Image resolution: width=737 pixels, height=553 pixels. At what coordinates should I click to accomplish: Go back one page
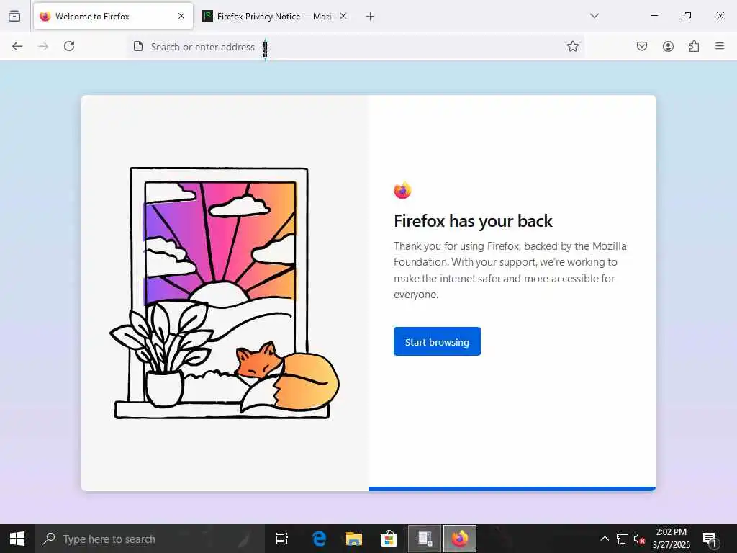click(17, 46)
